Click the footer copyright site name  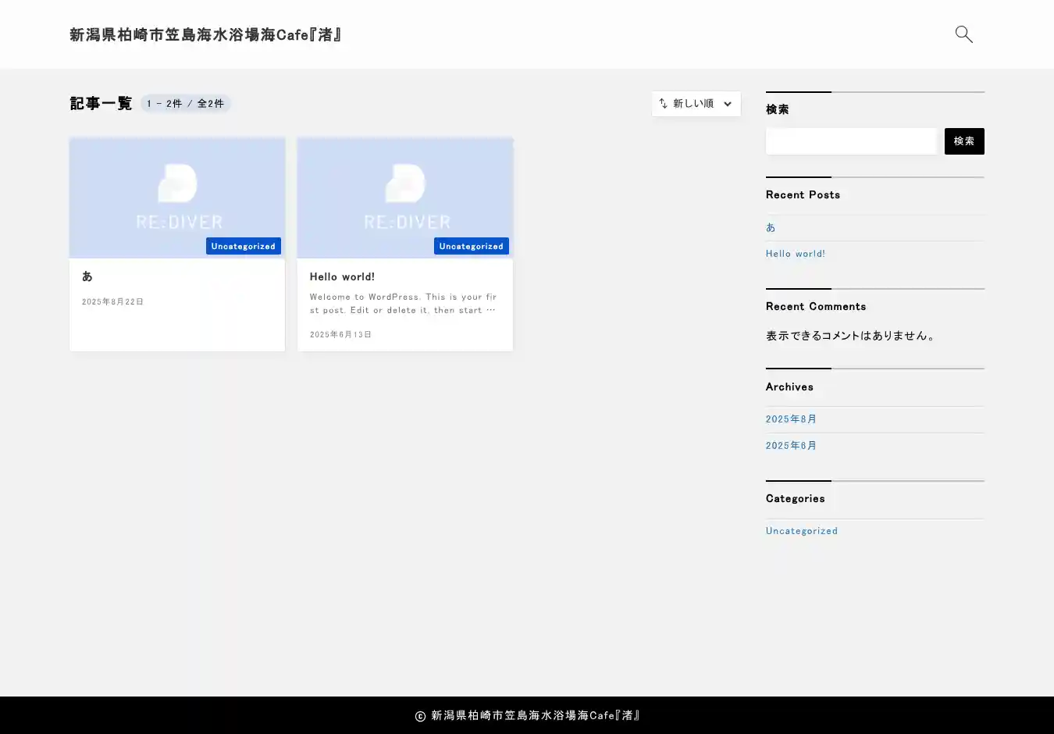point(535,715)
